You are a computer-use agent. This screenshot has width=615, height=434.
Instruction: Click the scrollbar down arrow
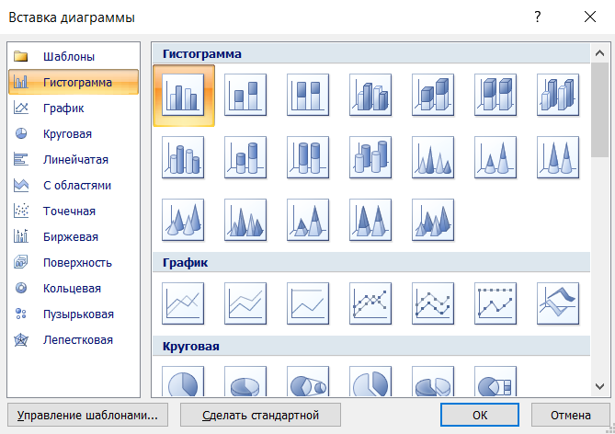[599, 386]
